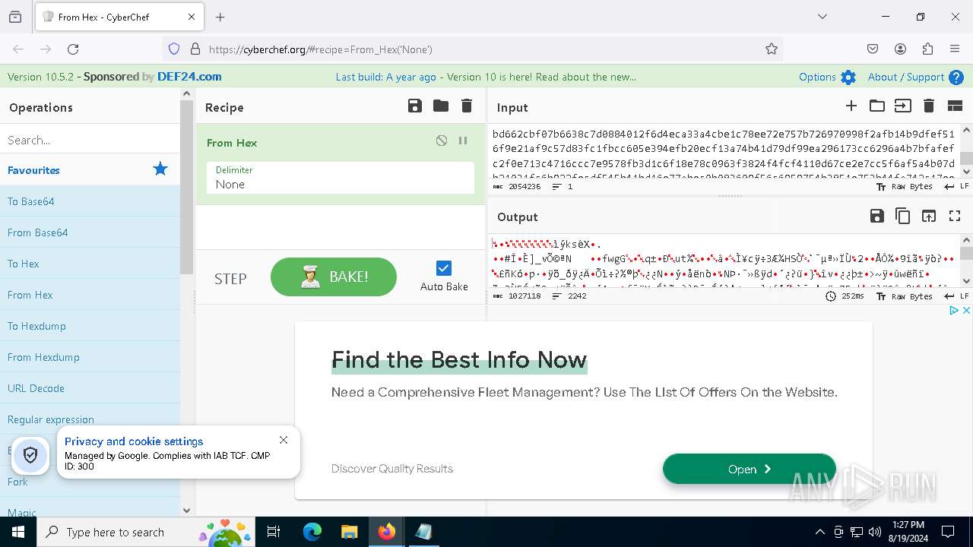Maximise the output pane
973x547 pixels.
pos(955,217)
